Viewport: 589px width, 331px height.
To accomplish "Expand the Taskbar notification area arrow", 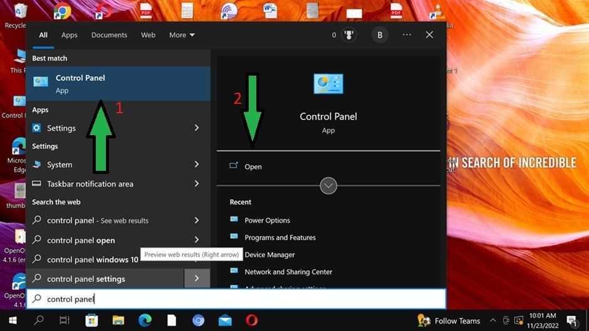I will click(197, 183).
